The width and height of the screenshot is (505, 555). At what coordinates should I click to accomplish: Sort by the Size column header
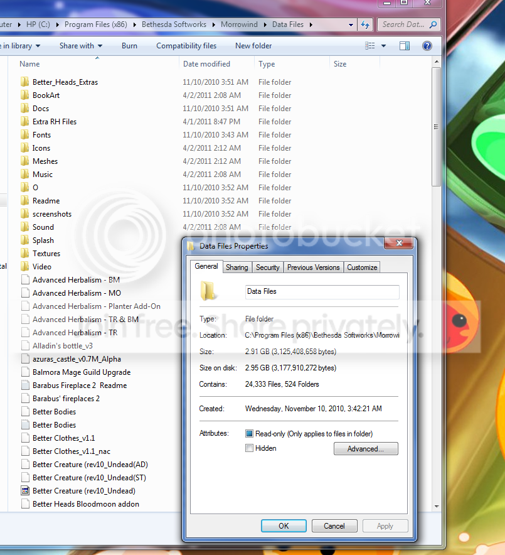(x=354, y=63)
